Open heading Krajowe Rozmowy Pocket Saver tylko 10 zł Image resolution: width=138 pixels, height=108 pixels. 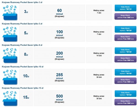[x=23, y=67]
